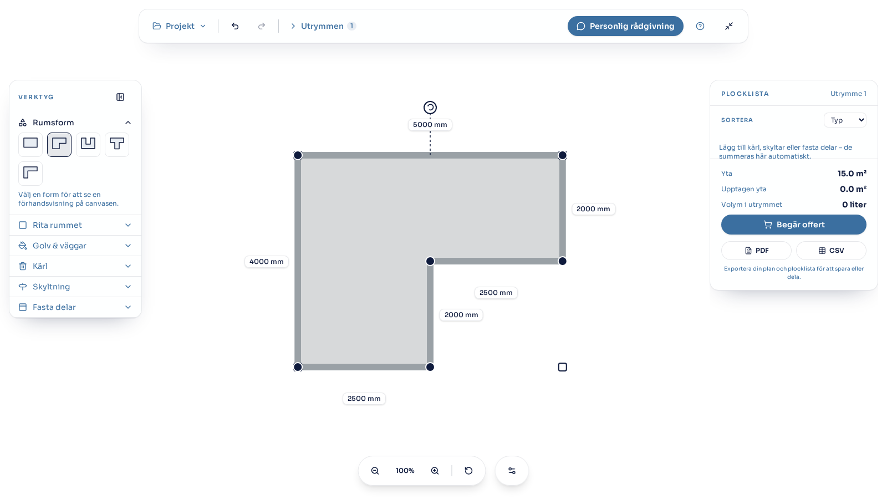
Task: Choose the mirrored L-shape room form
Action: click(x=30, y=173)
